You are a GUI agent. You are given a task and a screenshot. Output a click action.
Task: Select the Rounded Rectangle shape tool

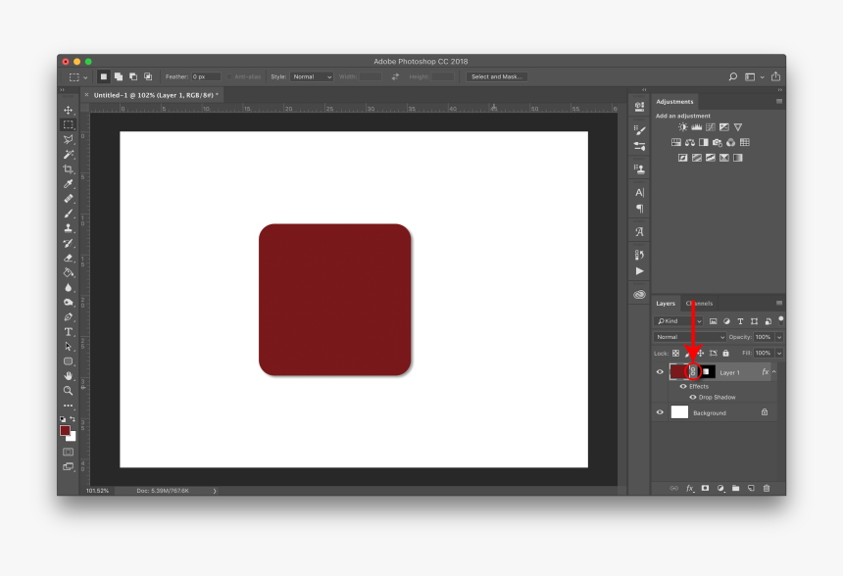[x=69, y=361]
